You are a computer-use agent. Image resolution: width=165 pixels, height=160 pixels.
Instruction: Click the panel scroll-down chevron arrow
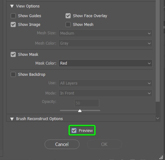[158, 118]
